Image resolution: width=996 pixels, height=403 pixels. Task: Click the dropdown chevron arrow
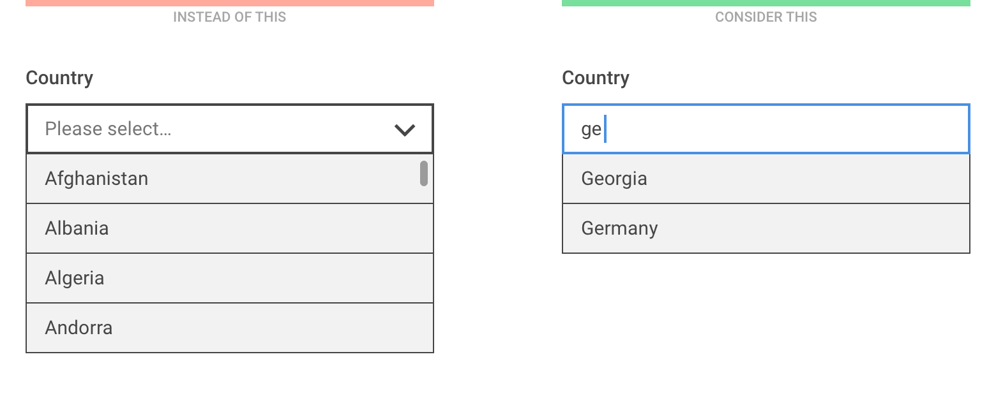[405, 130]
